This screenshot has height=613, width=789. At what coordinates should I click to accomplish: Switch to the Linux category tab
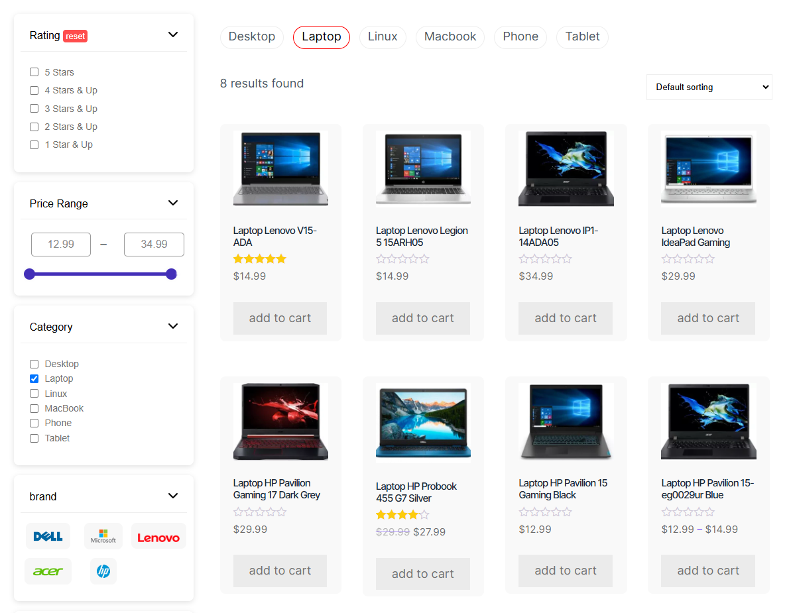coord(383,36)
